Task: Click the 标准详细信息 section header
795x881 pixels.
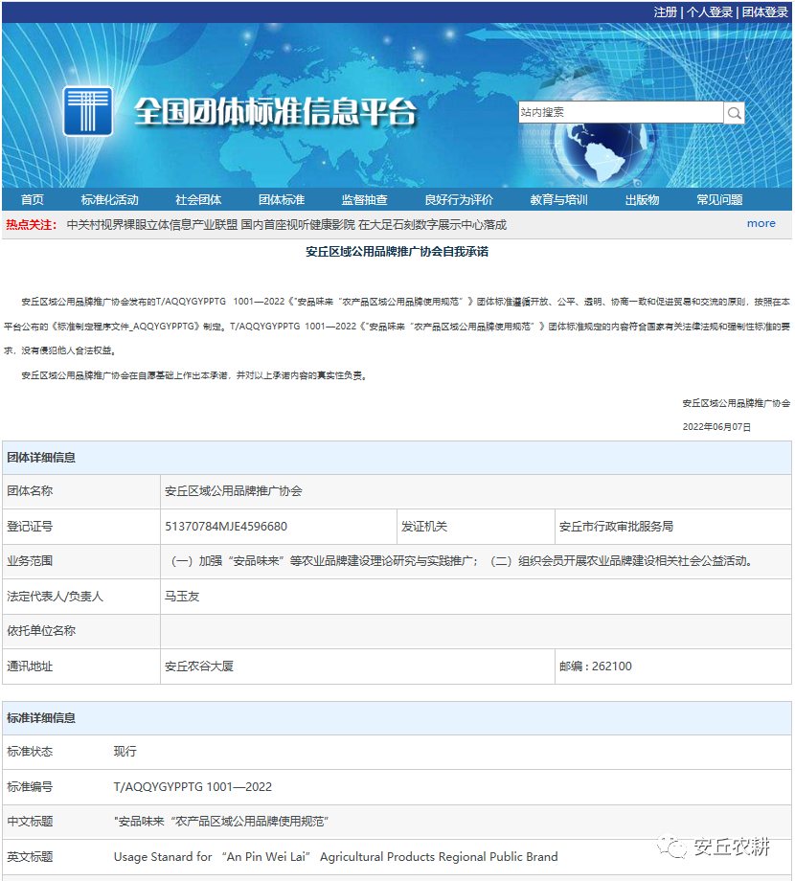Action: coord(41,718)
